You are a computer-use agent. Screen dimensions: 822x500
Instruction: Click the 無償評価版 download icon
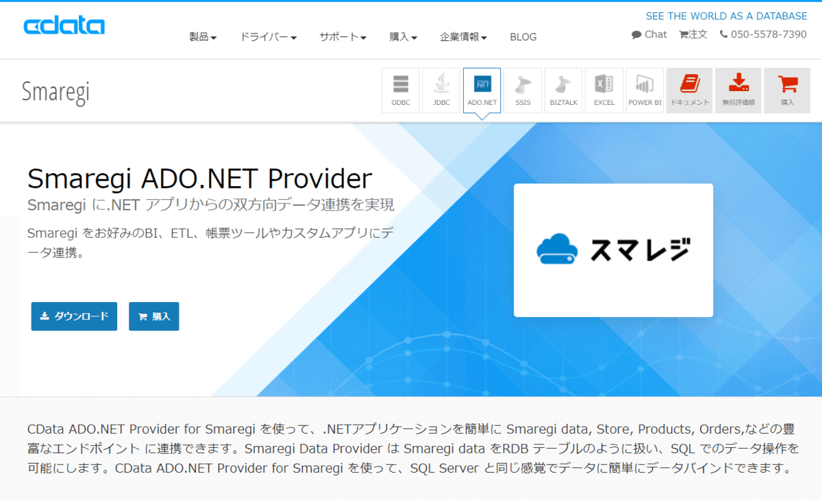click(738, 90)
